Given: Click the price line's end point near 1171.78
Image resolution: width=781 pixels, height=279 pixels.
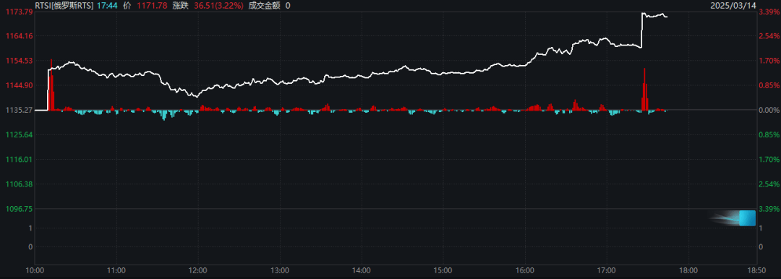Looking at the screenshot, I should pos(667,17).
